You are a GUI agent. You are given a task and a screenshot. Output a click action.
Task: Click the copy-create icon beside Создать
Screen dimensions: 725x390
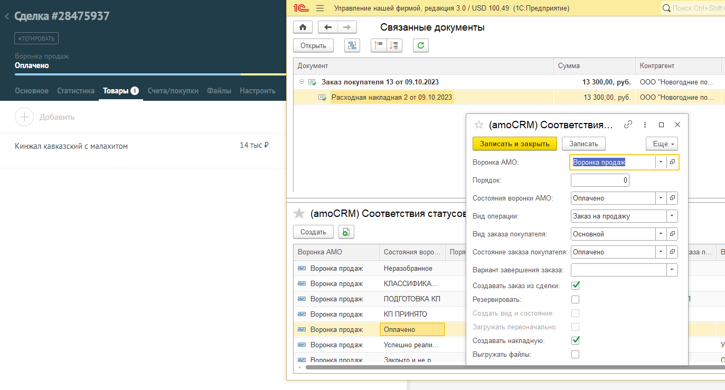(x=346, y=232)
